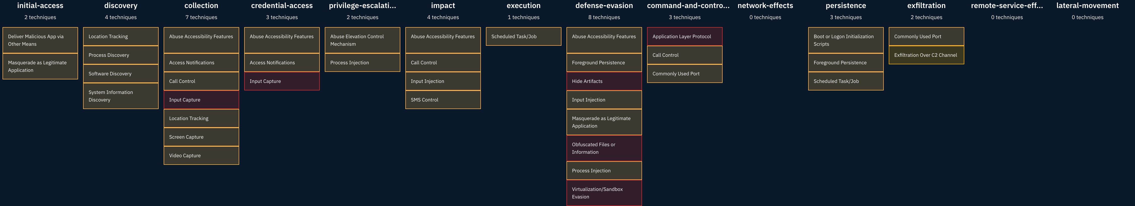
Task: Click SMS Control in impact column
Action: (443, 100)
